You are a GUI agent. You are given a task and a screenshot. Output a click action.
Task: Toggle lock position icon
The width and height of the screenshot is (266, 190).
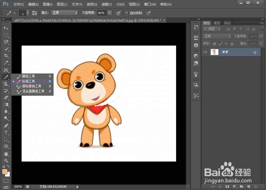tap(226, 44)
